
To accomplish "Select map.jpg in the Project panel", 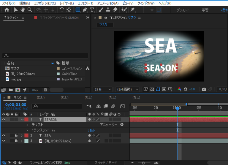I will point(16,79).
